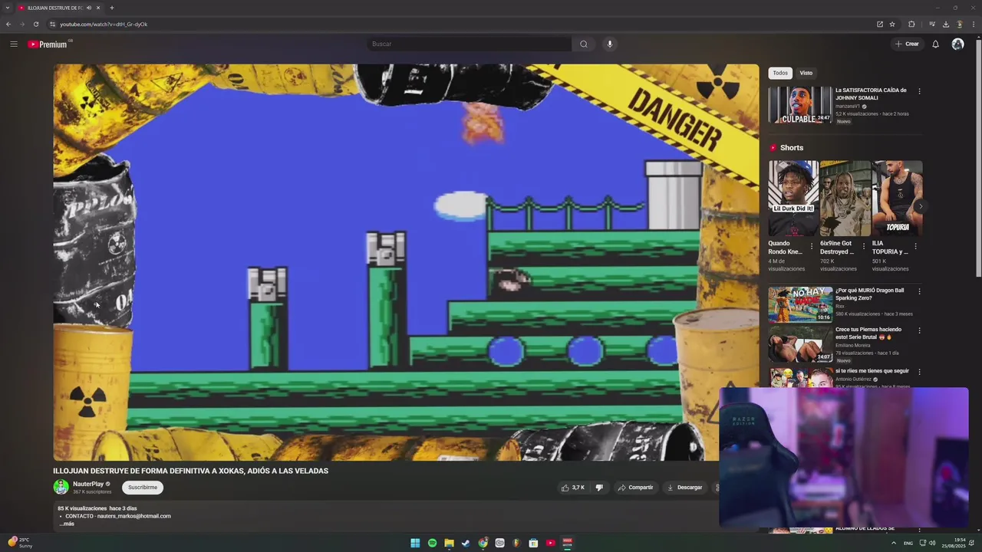The width and height of the screenshot is (982, 552).
Task: Mute the tab via speaker icon
Action: 89,8
